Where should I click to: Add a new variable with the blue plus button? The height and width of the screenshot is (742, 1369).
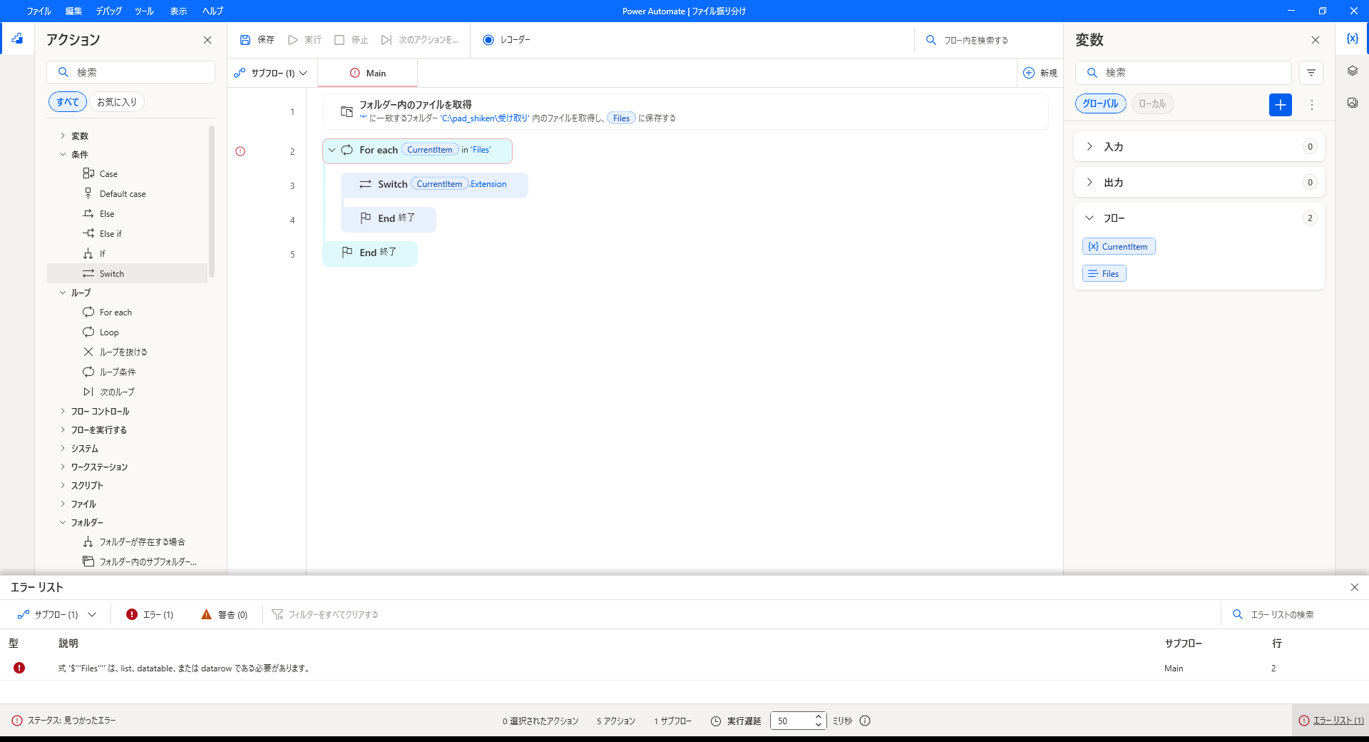1281,105
